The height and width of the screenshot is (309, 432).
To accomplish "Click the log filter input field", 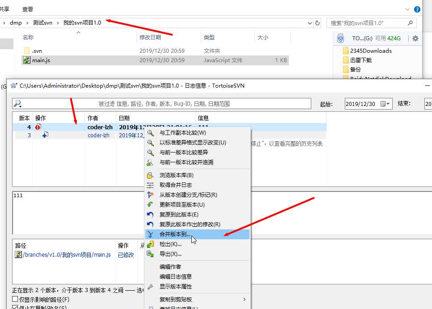I will [x=162, y=104].
